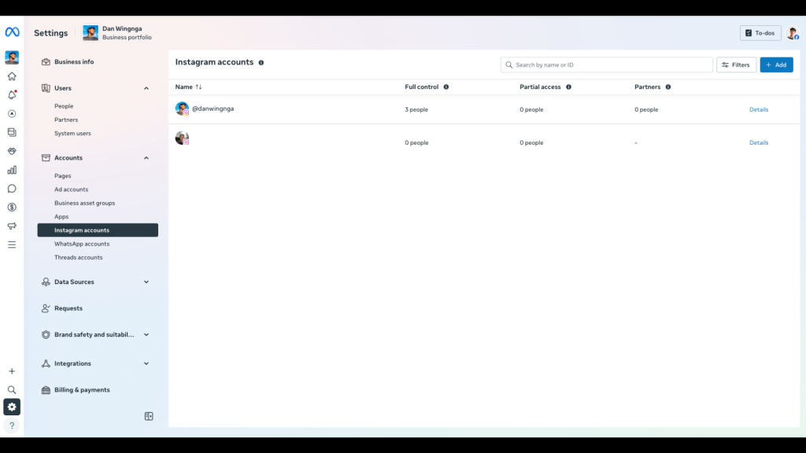Expand the Data Sources section
This screenshot has height=453, width=806.
146,282
